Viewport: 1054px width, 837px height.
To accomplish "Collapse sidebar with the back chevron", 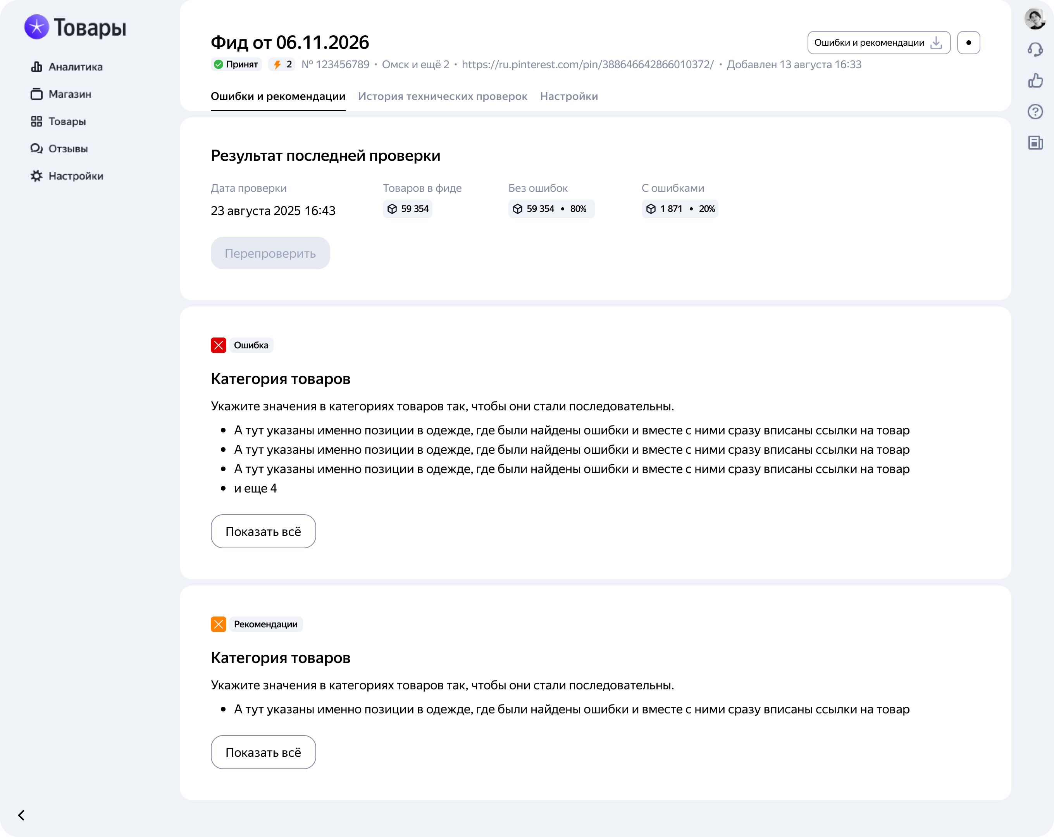I will pos(21,815).
